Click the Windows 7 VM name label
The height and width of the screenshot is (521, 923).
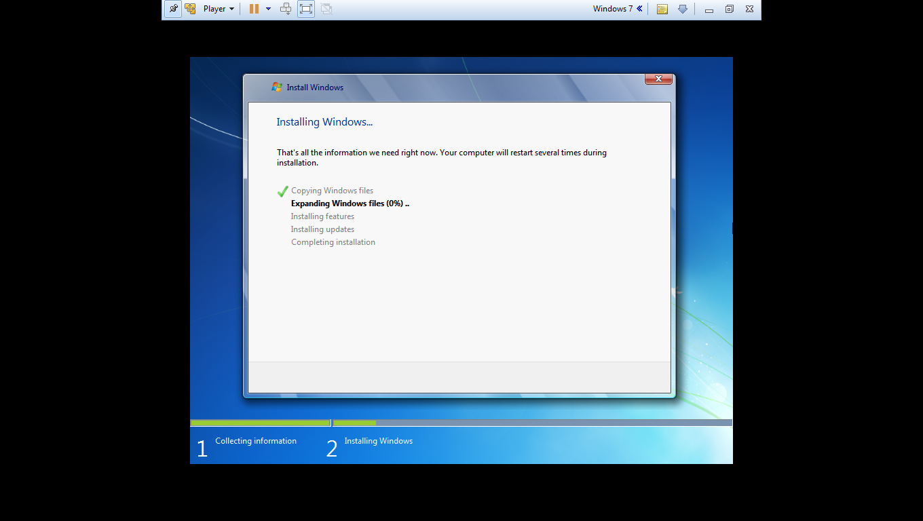point(612,9)
